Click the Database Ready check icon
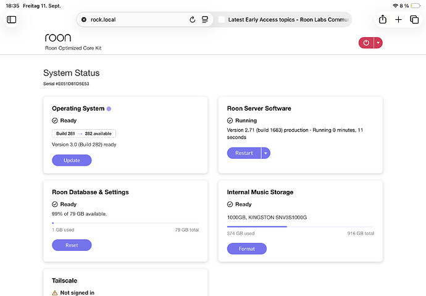 [x=55, y=204]
